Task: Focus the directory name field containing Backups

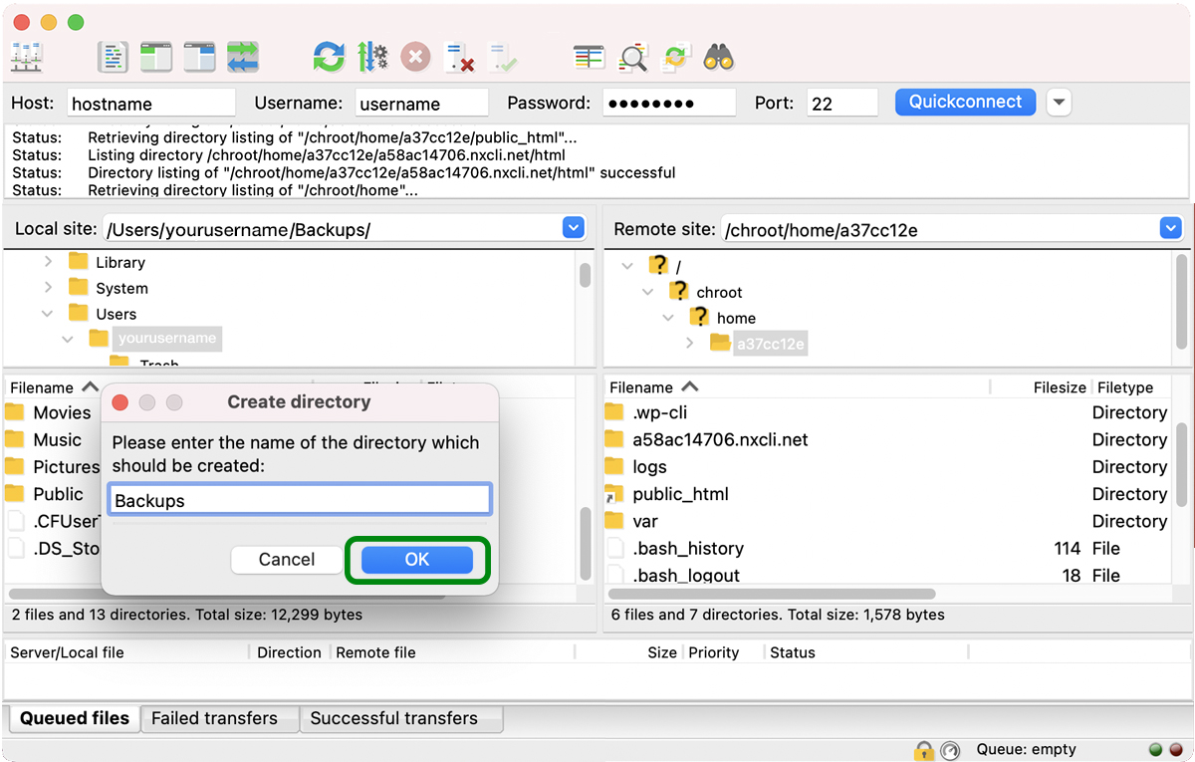Action: (x=300, y=500)
